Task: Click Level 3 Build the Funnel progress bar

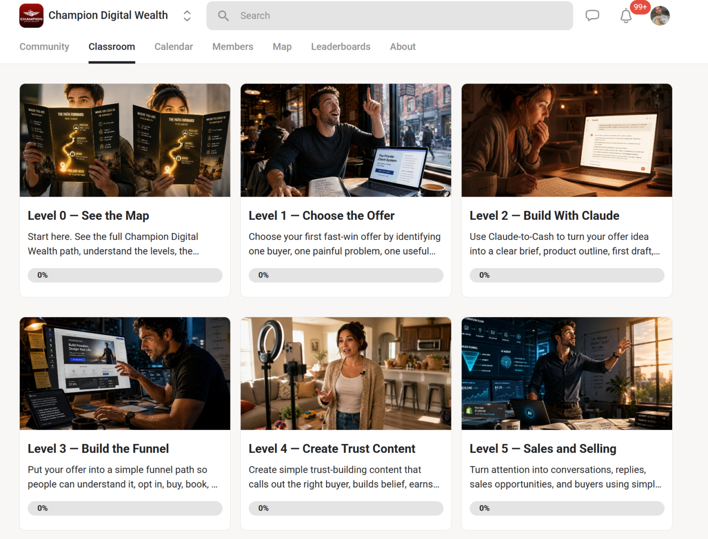Action: coord(125,509)
